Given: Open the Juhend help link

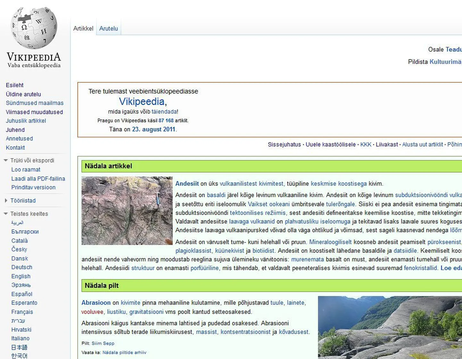Looking at the screenshot, I should pos(15,130).
